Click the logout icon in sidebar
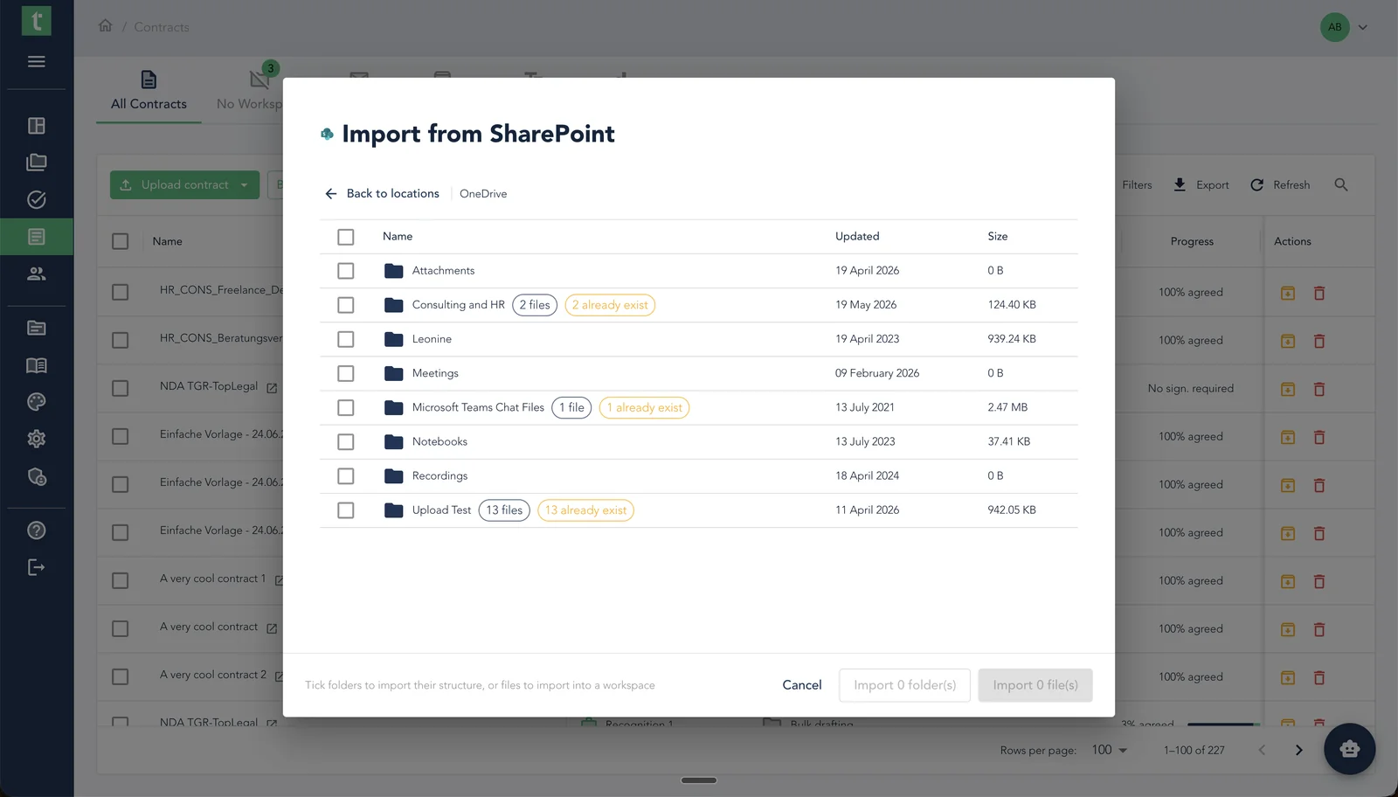Viewport: 1398px width, 797px height. click(x=36, y=567)
